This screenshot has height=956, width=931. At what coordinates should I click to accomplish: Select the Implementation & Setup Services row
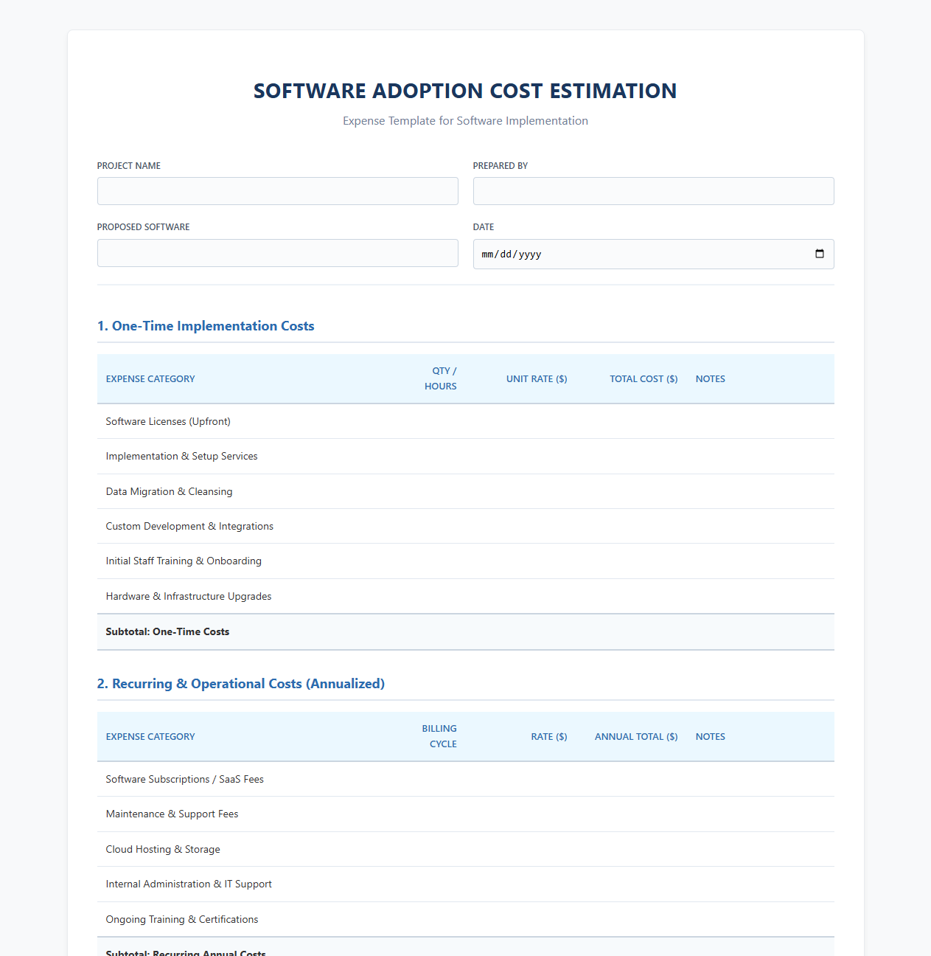[x=466, y=457]
